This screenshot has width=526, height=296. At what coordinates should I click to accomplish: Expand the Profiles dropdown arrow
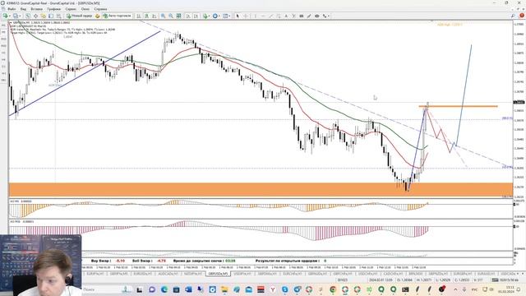20,16
